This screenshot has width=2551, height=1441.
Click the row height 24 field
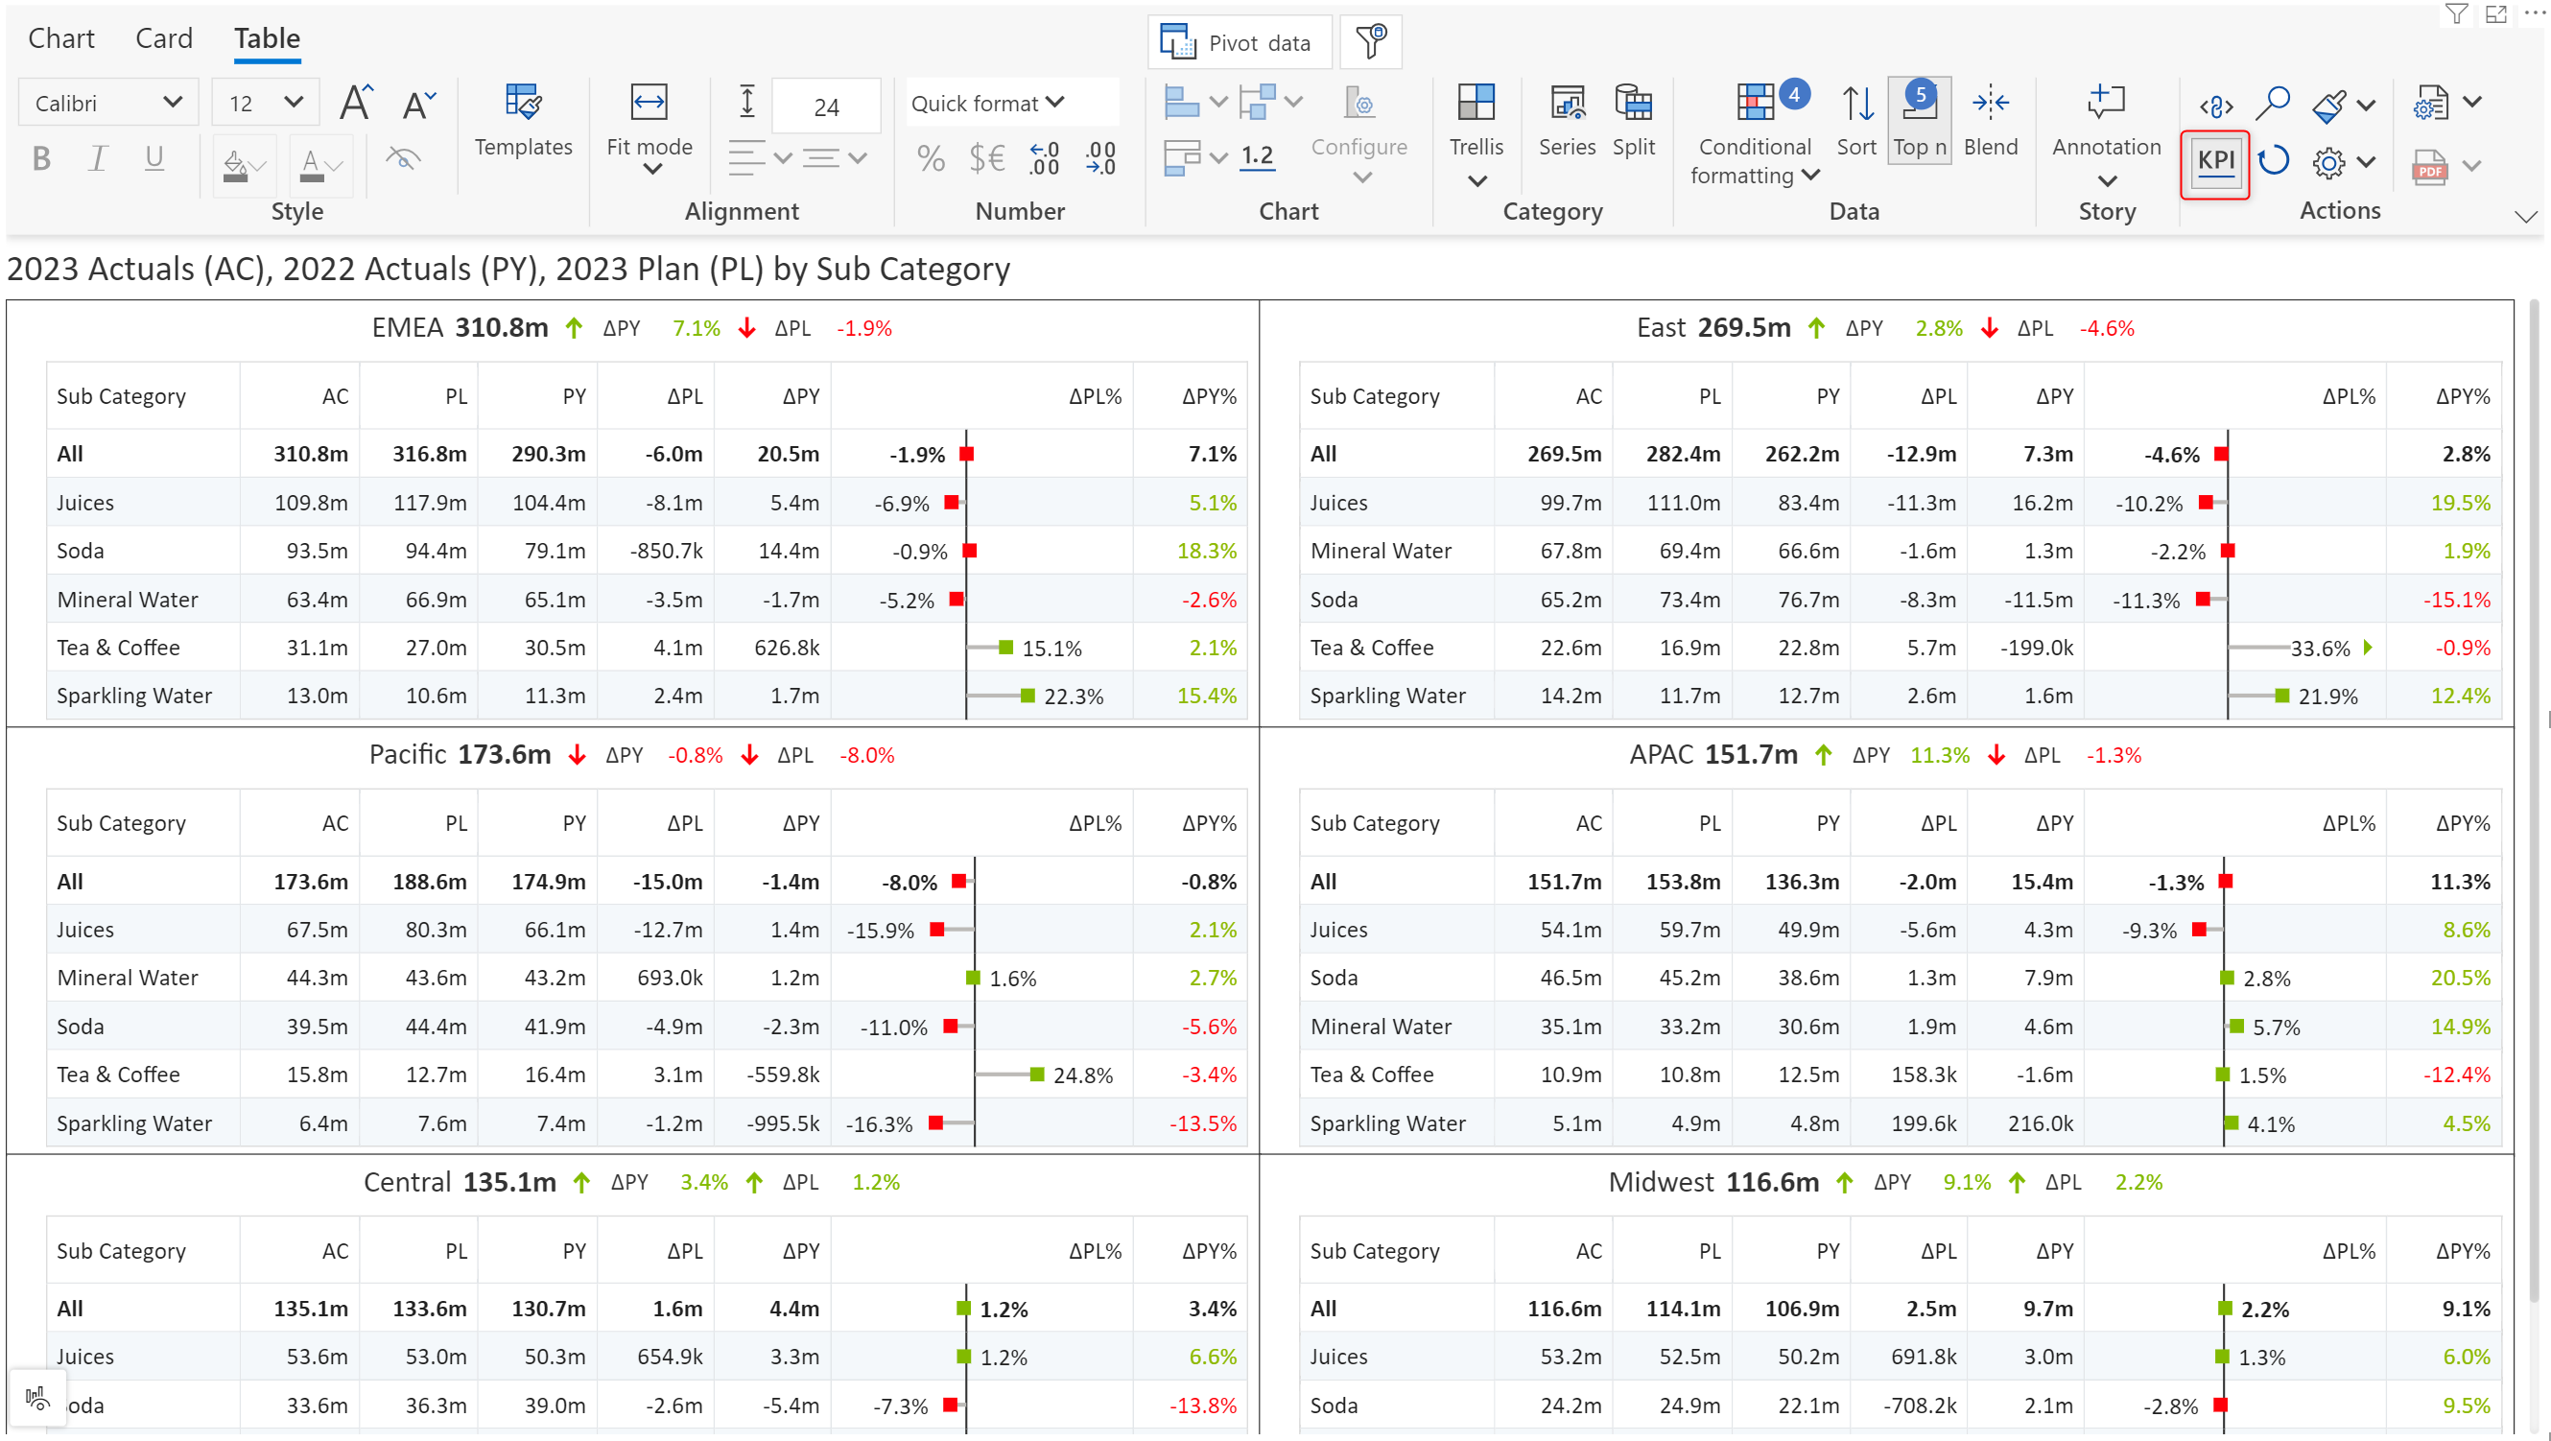pos(826,106)
